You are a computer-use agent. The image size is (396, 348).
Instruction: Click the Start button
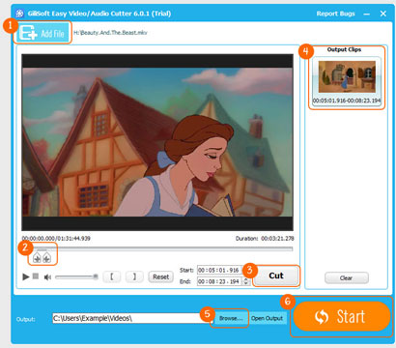tap(342, 316)
